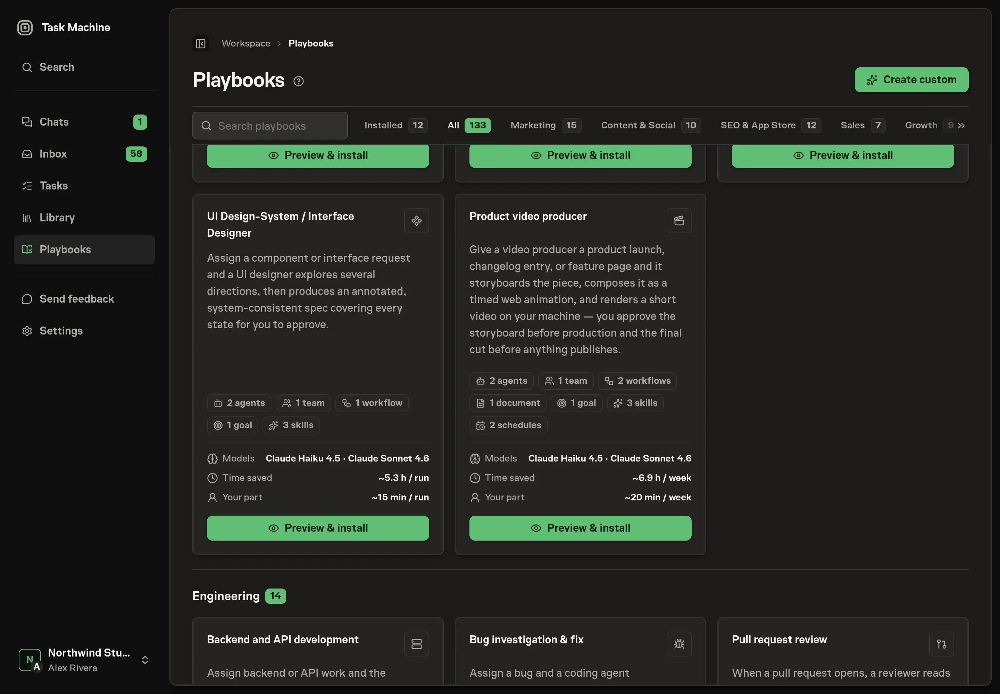The height and width of the screenshot is (694, 1000).
Task: Switch to the Marketing tab
Action: 546,125
